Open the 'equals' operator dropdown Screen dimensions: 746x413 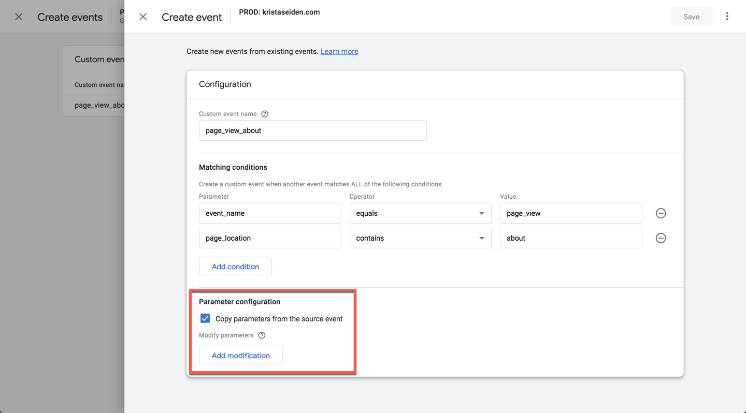pos(420,213)
